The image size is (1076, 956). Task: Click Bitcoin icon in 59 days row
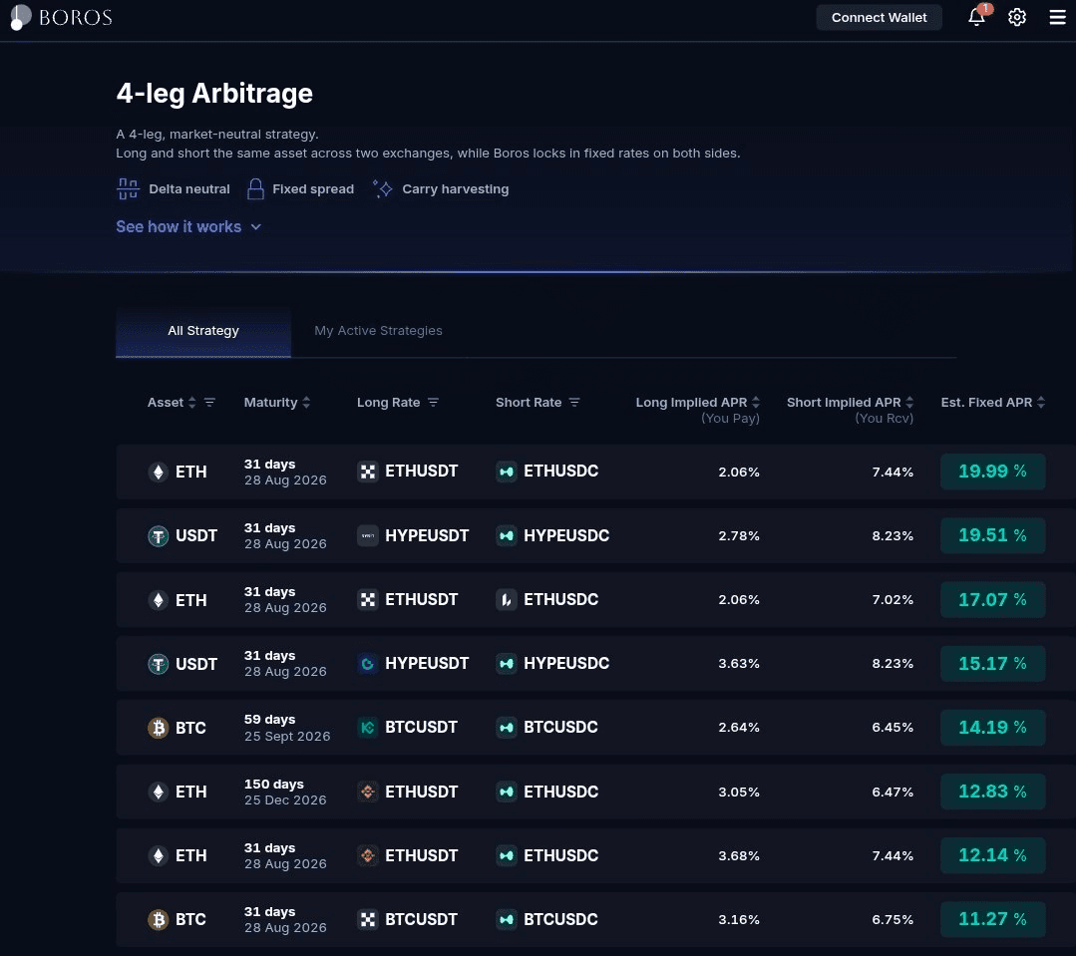pos(159,728)
